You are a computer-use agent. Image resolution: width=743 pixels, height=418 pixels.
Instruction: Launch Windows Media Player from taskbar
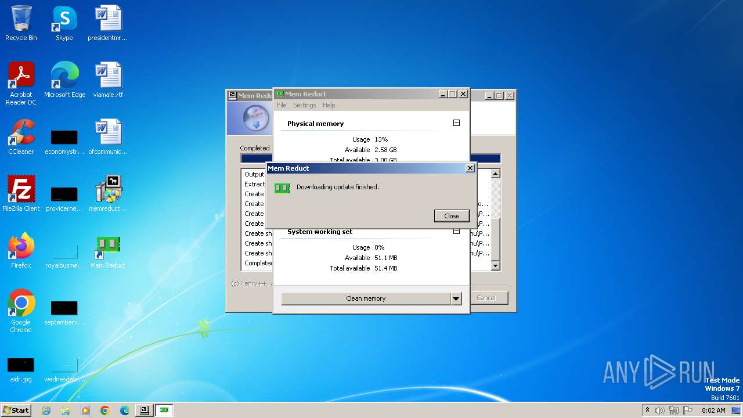click(85, 410)
